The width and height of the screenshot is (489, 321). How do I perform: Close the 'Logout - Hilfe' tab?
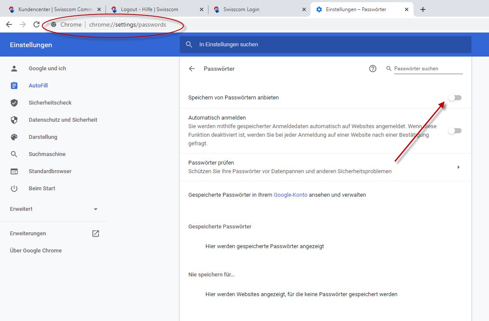pos(201,9)
